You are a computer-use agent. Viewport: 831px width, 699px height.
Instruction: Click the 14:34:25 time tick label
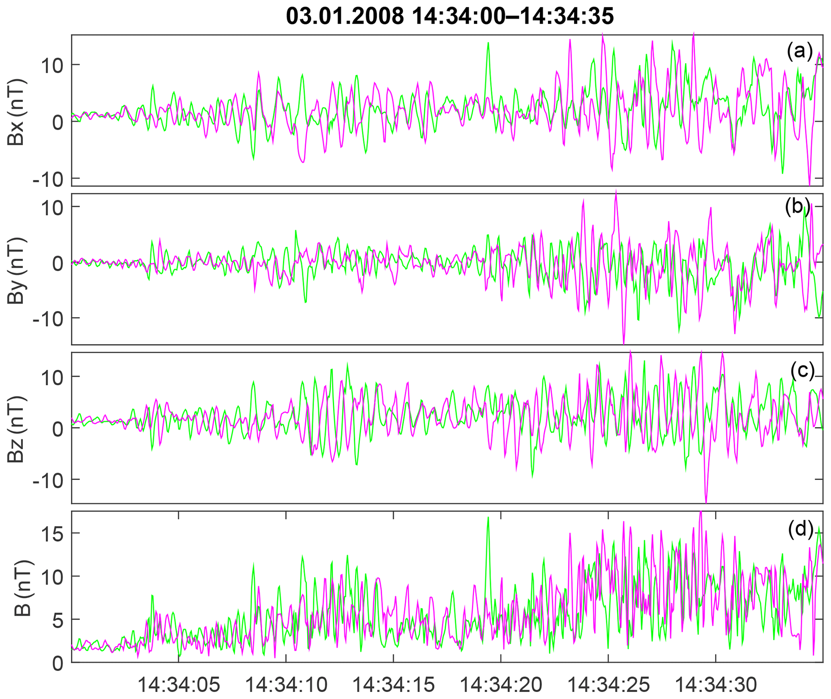[x=608, y=684]
